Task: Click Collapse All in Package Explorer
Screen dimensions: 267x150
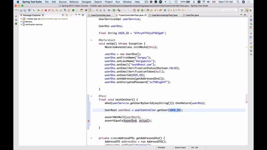Action: click(x=63, y=15)
